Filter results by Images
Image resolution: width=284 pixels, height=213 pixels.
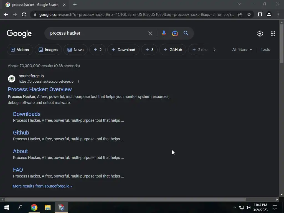pos(48,50)
